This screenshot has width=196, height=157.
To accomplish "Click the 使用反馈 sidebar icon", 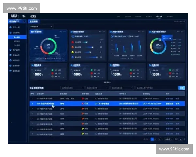I will click(10, 71).
